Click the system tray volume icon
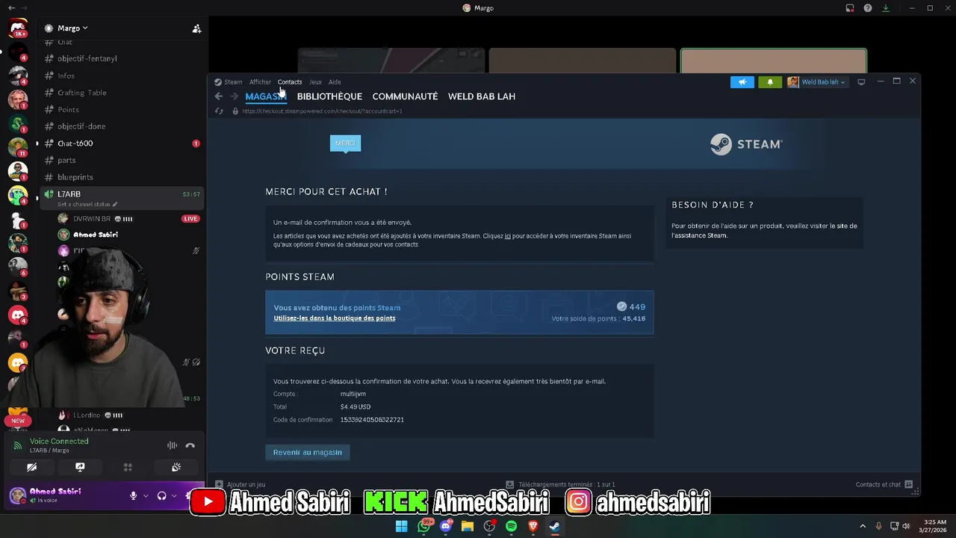 pyautogui.click(x=906, y=526)
